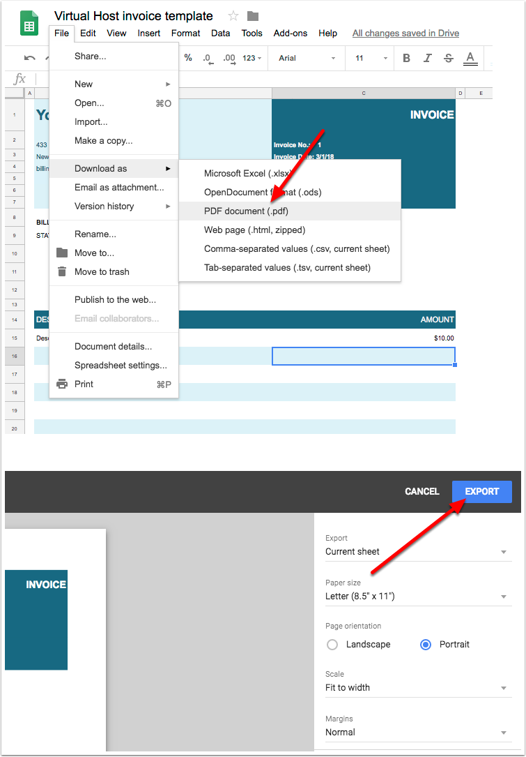This screenshot has width=526, height=757.
Task: Increase decimal places button
Action: (x=229, y=59)
